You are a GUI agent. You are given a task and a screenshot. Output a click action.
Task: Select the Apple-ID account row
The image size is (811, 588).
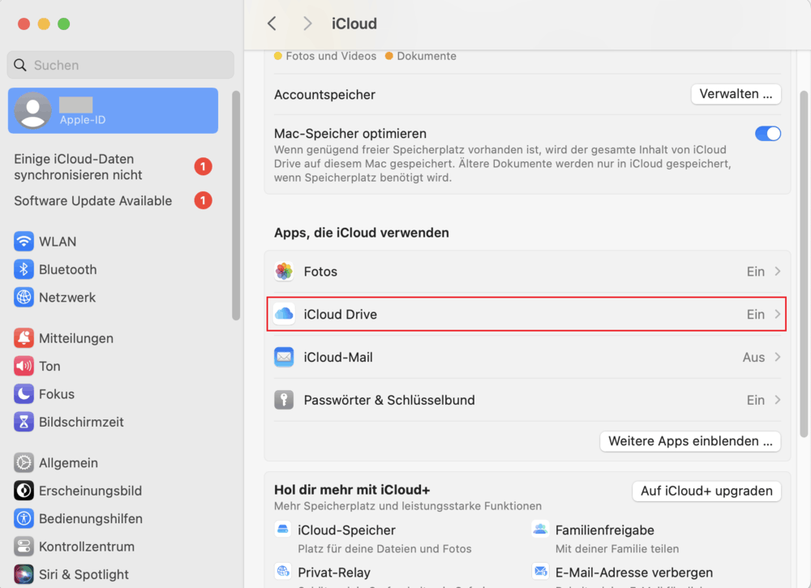pos(113,110)
